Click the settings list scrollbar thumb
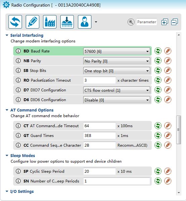186x201 pixels. tap(179, 130)
